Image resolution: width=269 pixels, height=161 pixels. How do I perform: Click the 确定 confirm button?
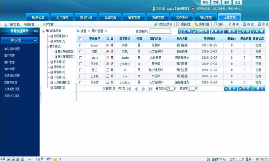tap(258, 89)
